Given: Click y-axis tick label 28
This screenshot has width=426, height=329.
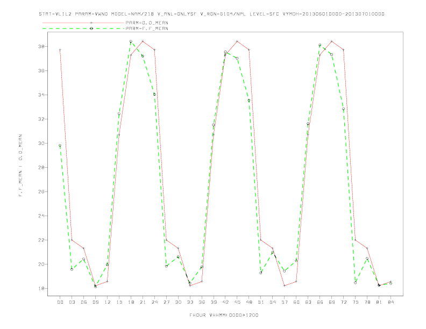Looking at the screenshot, I should [x=40, y=168].
